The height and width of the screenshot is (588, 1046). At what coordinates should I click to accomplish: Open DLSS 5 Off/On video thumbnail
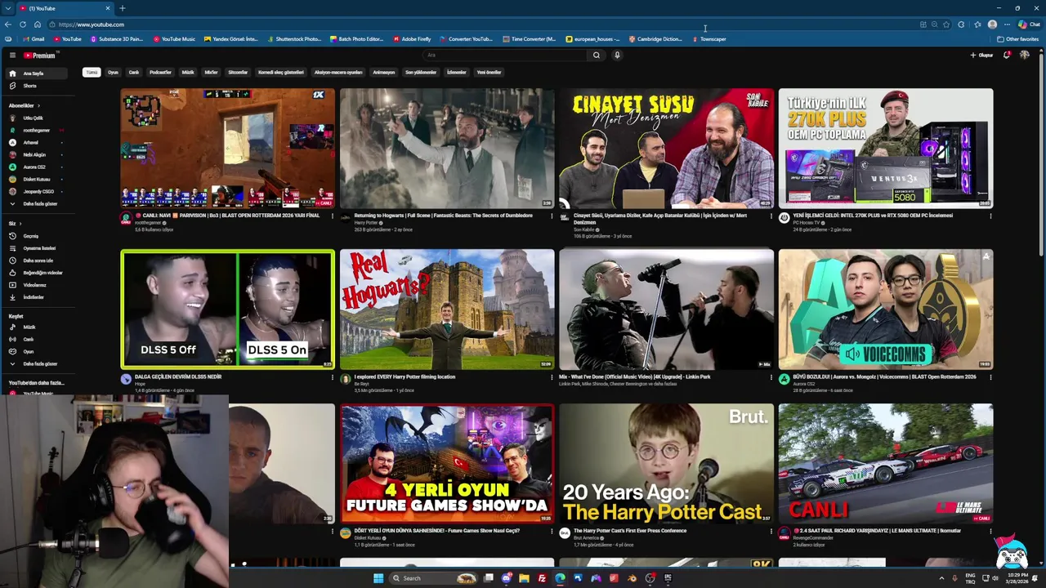(228, 309)
